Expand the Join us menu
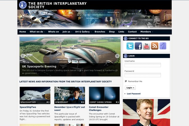The width and height of the screenshot is (189, 126). [x=67, y=32]
